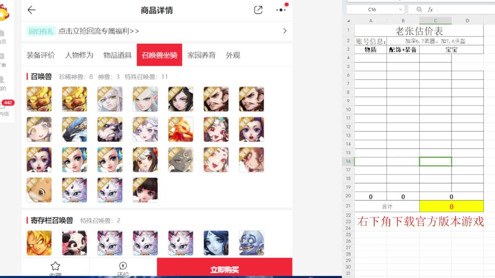The width and height of the screenshot is (495, 278).
Task: Select column A header in spreadsheet
Action: 370,21
